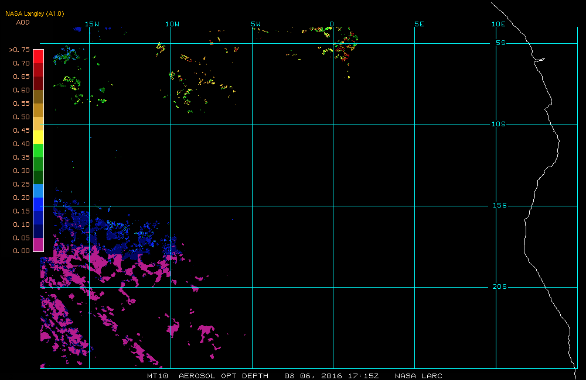Click the "5W" longitude label
Viewport: 586px width, 380px height.
256,24
